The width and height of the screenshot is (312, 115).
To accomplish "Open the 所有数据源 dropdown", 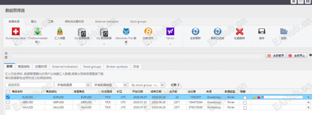I will [72, 85].
